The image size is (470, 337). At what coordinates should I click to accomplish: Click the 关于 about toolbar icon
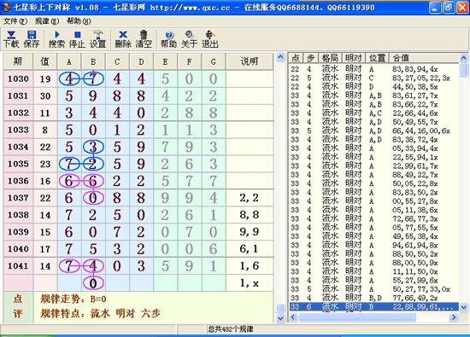189,39
